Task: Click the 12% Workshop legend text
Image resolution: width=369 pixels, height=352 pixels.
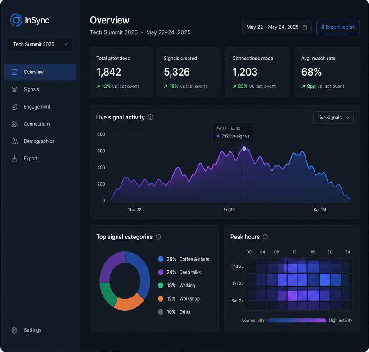Action: point(183,299)
